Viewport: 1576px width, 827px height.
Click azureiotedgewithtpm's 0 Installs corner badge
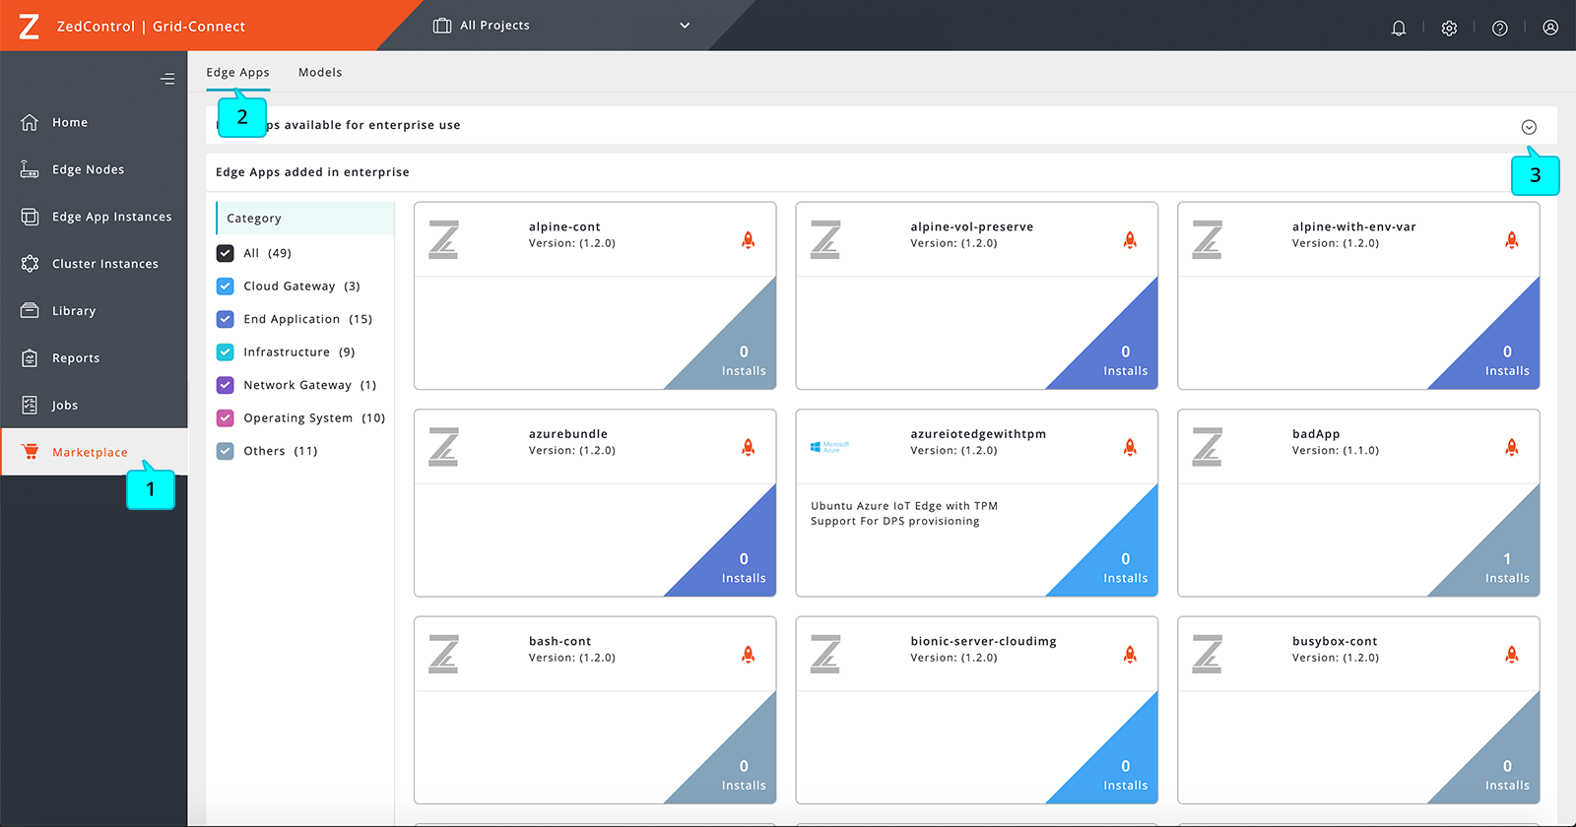[x=1125, y=567]
